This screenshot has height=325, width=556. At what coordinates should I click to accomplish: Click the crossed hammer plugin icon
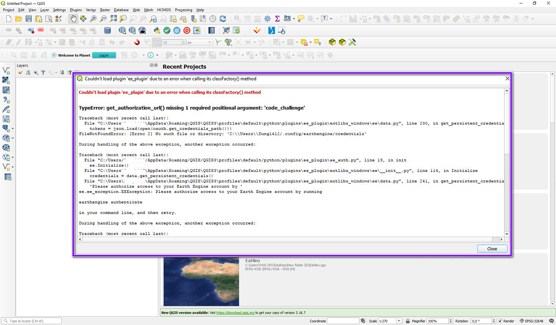[352, 42]
